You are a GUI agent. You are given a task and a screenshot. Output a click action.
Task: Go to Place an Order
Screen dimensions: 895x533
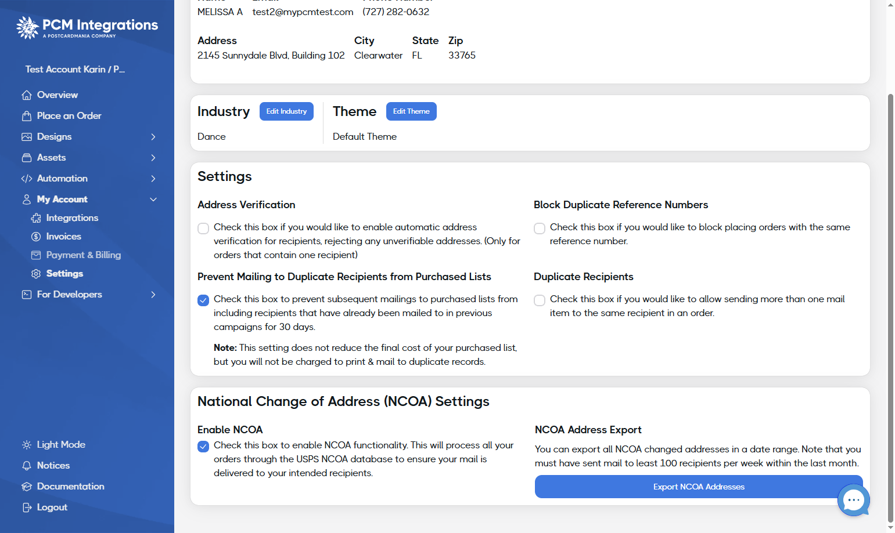69,116
